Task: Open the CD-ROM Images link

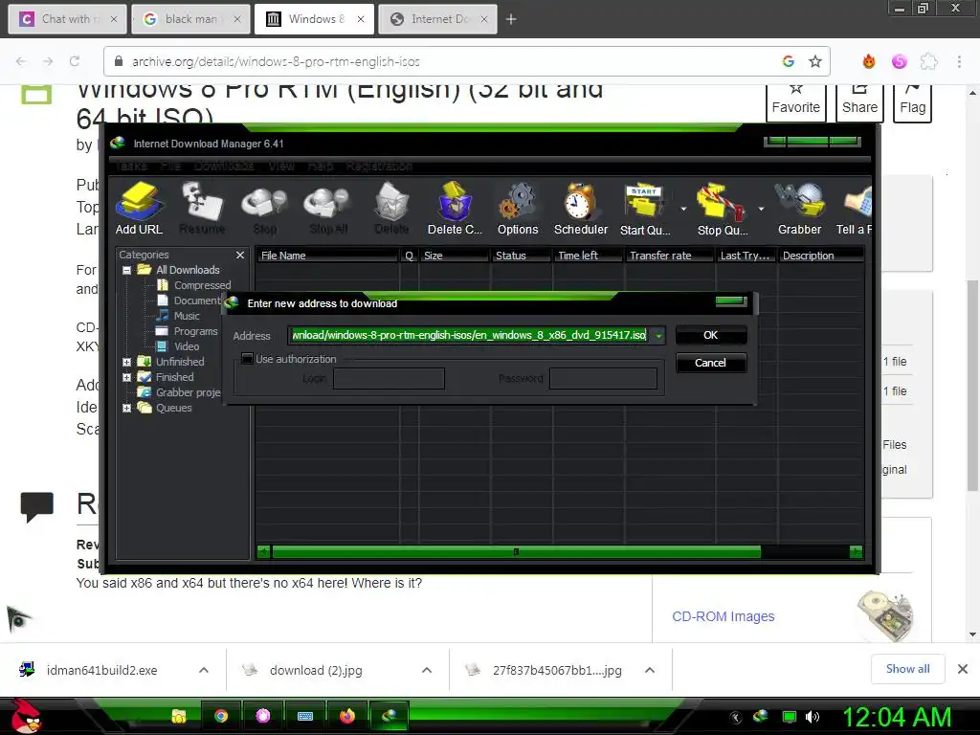Action: coord(724,617)
